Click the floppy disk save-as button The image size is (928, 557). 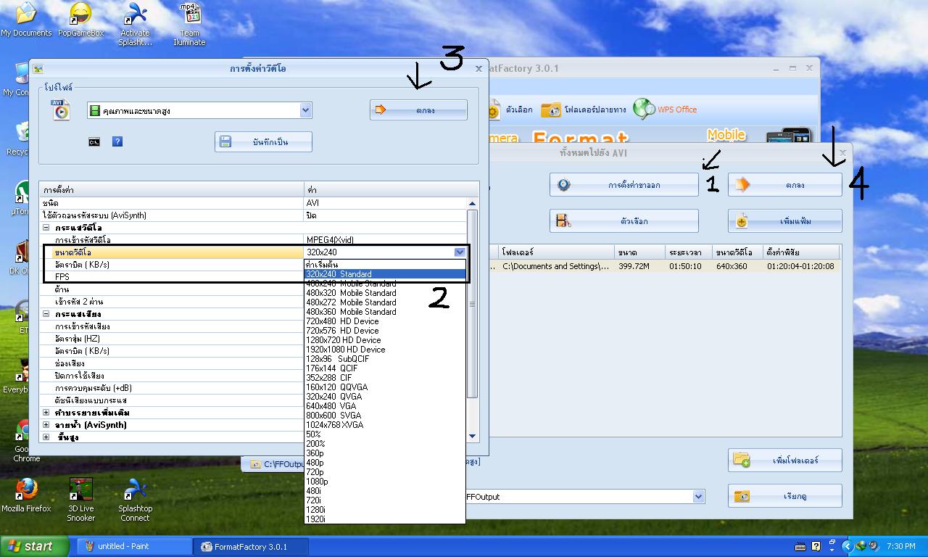pyautogui.click(x=263, y=142)
